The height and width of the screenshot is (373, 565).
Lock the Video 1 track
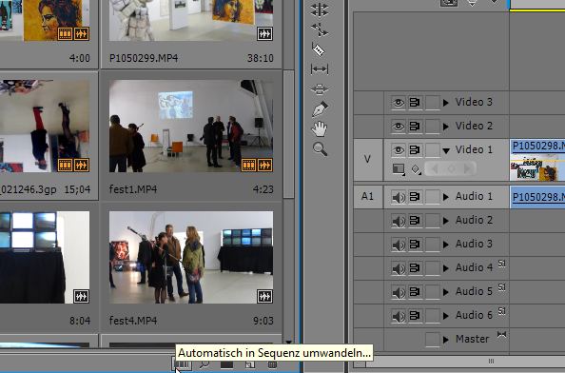[433, 150]
